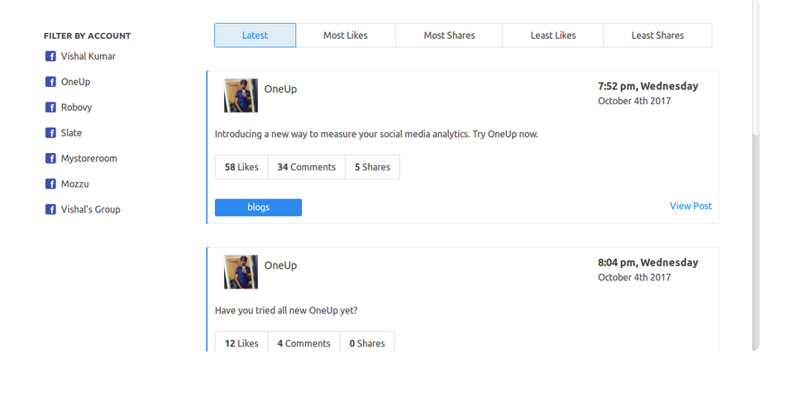Click 58 Likes stat
The image size is (812, 411).
point(241,167)
